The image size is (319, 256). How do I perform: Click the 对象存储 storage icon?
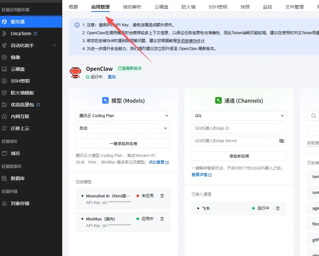point(4,203)
